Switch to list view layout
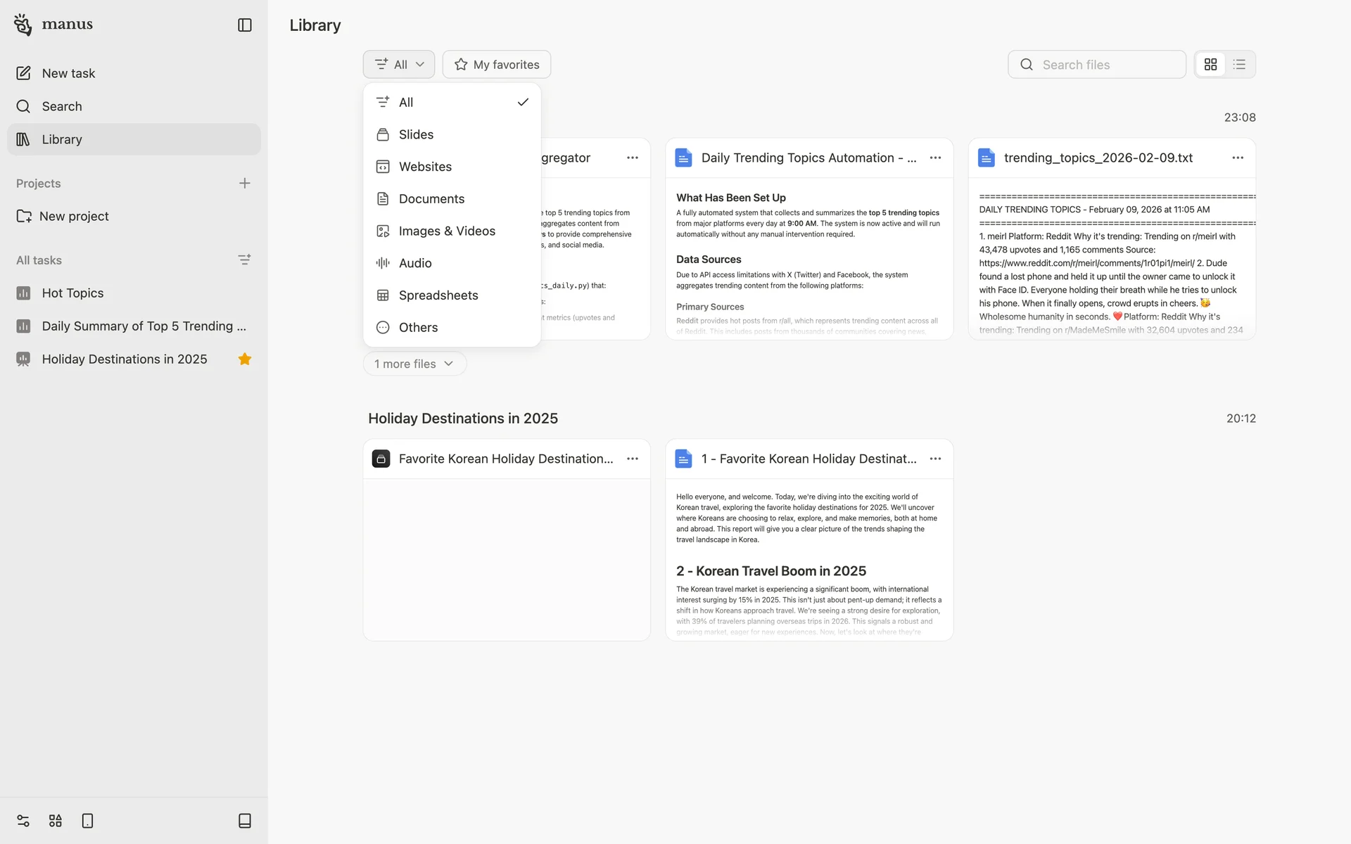 1239,65
